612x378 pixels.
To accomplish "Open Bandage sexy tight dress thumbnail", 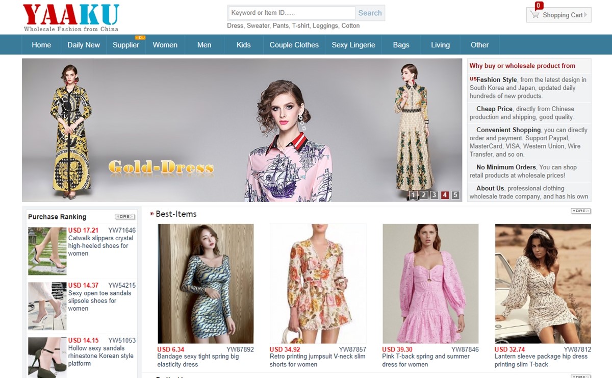I will tap(206, 283).
